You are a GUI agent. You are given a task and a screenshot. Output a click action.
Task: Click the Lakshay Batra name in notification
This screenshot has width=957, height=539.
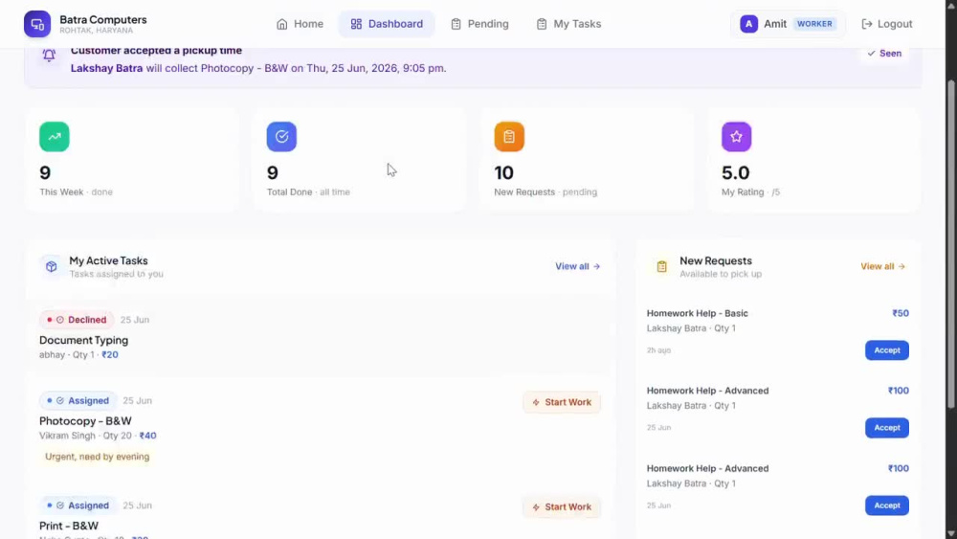107,68
